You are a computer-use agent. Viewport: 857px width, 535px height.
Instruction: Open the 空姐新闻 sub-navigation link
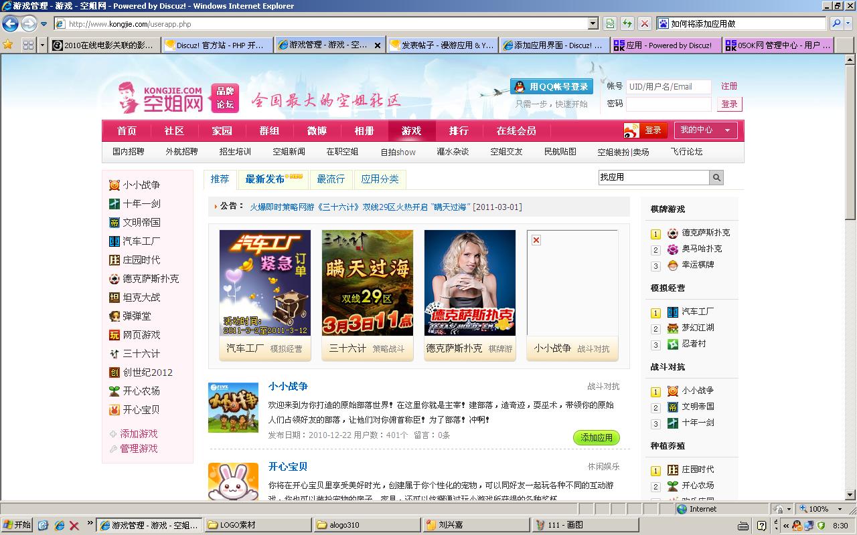click(289, 152)
